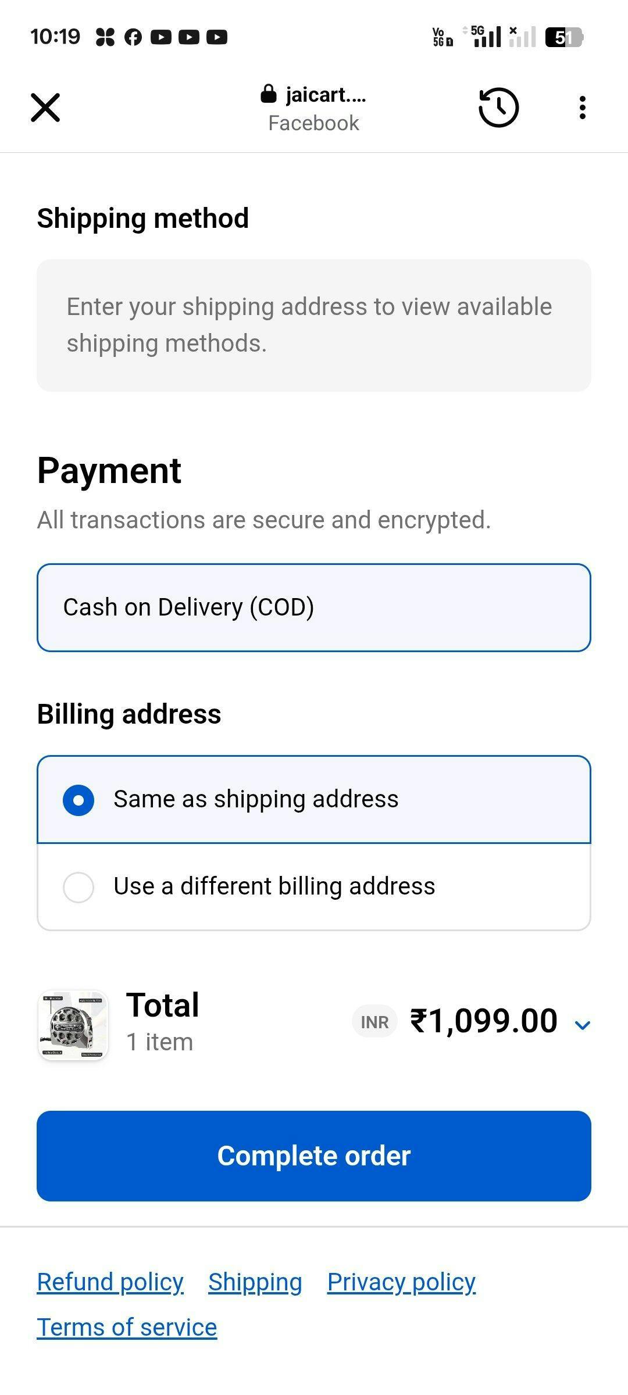This screenshot has height=1395, width=628.
Task: Close the in-app browser with X
Action: coord(45,108)
